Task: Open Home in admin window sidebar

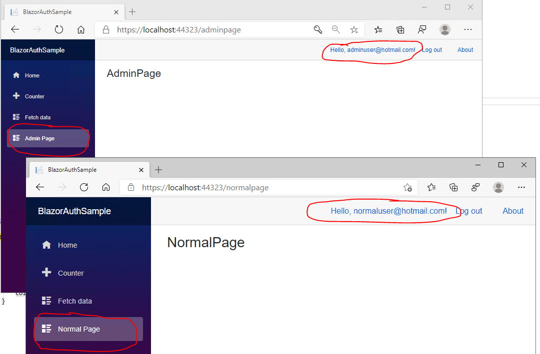Action: [47, 75]
